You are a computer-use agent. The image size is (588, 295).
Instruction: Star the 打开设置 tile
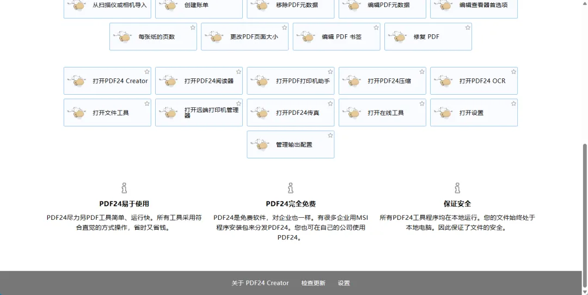514,103
